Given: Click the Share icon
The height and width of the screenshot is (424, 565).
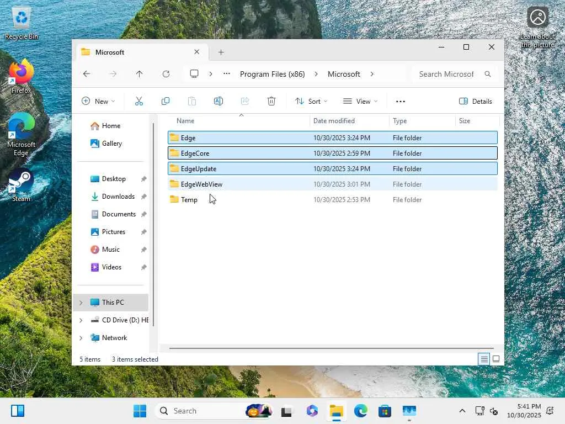Looking at the screenshot, I should click(245, 102).
